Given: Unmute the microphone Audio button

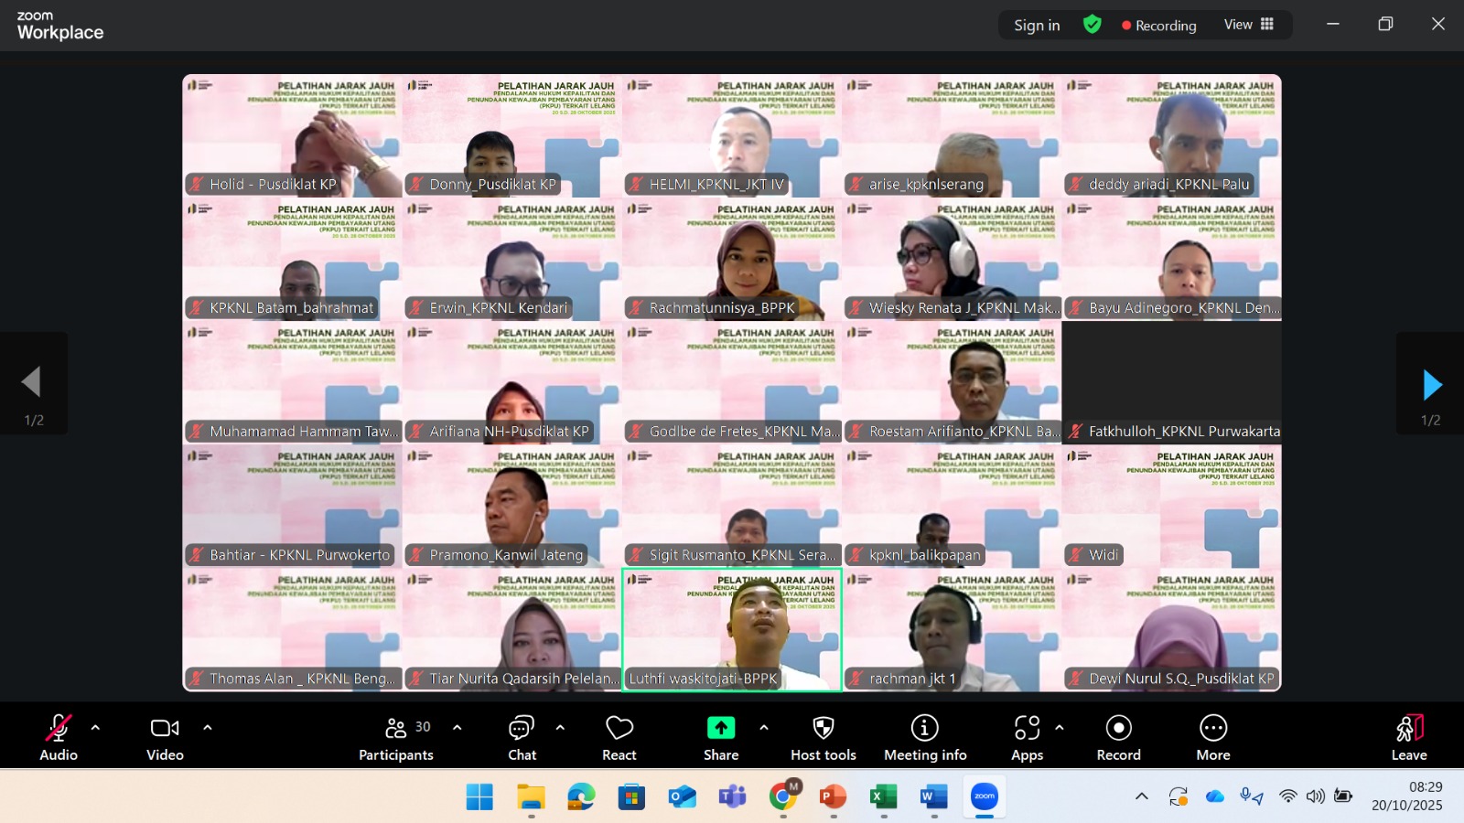Looking at the screenshot, I should pos(59,736).
